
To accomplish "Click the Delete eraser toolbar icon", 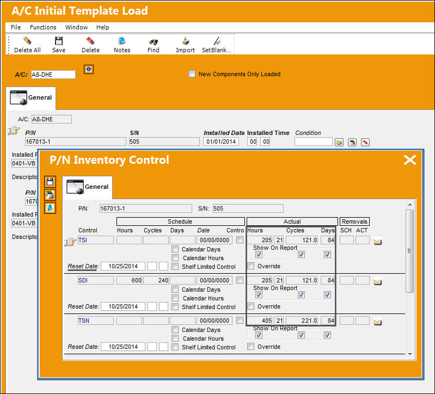I will pyautogui.click(x=90, y=41).
